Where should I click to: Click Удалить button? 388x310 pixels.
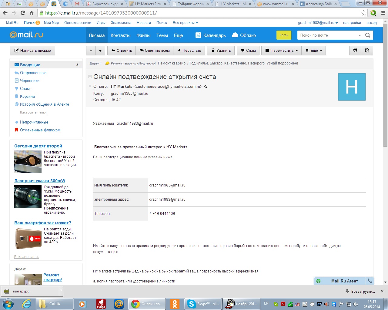221,51
